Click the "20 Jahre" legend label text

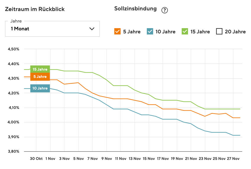234,32
